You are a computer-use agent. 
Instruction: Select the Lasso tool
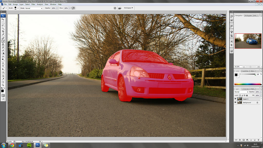point(3,25)
